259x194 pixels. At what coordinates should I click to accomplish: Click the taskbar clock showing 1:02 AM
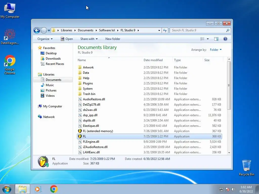[246, 189]
